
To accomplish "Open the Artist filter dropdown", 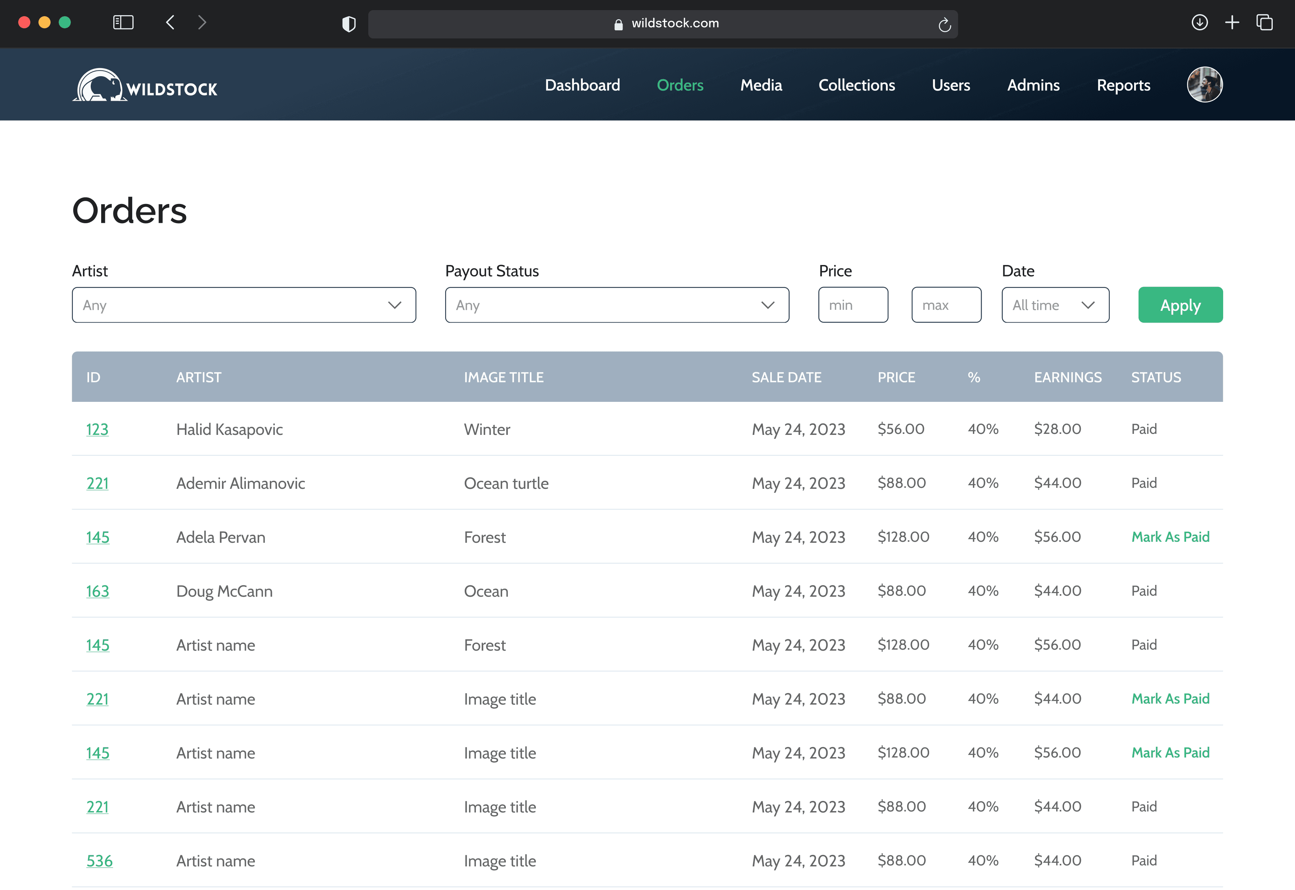I will click(244, 305).
